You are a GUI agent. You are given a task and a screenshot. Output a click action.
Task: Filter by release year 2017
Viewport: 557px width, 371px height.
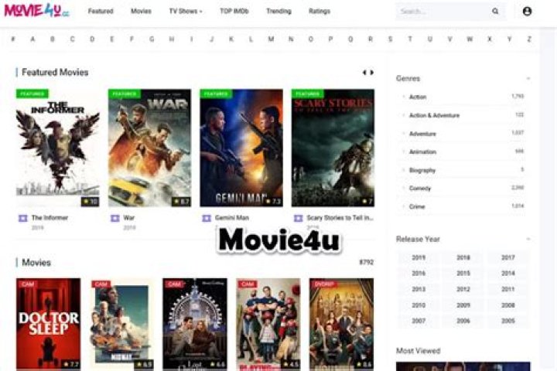[x=508, y=257]
